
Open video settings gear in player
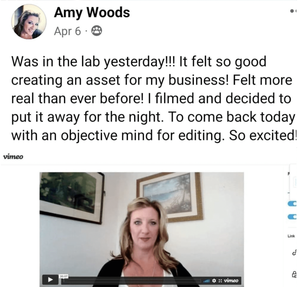point(214,280)
